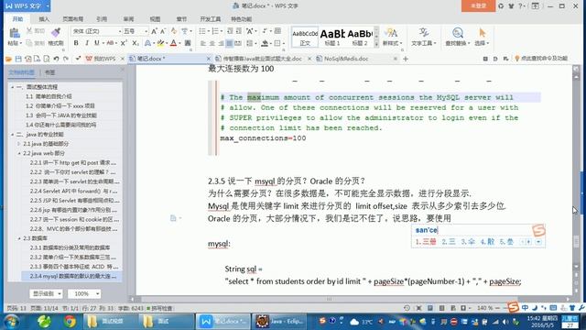Click the bulleted list icon

(202, 31)
